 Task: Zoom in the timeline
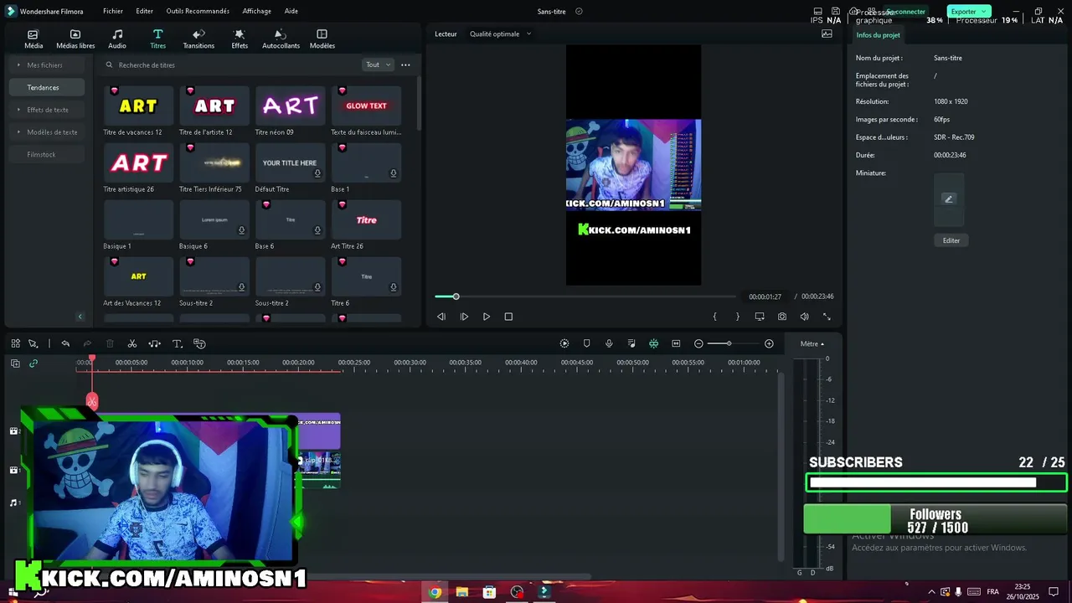point(769,343)
